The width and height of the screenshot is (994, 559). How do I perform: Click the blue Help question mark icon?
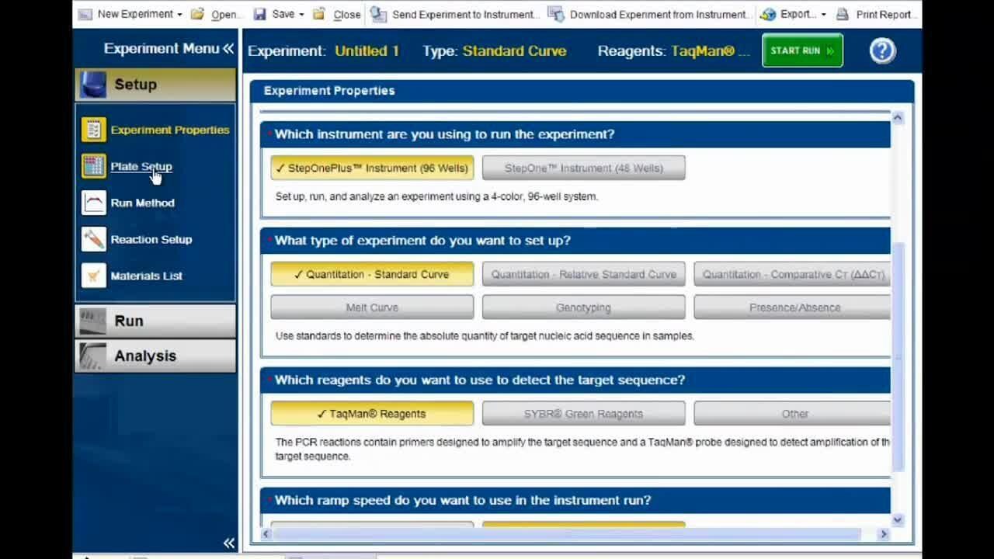pyautogui.click(x=882, y=51)
